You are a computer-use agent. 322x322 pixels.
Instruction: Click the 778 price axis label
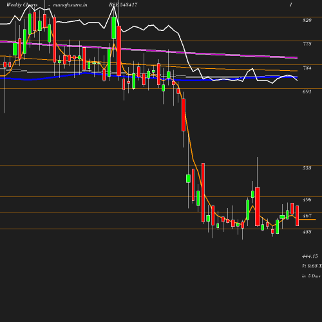point(307,44)
